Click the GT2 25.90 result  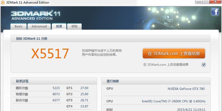pyautogui.click(x=78, y=94)
